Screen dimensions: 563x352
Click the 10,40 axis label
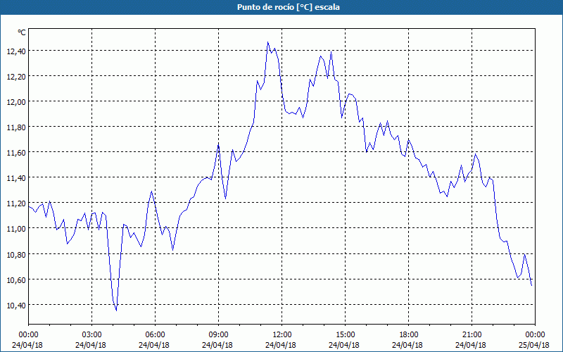(16, 306)
